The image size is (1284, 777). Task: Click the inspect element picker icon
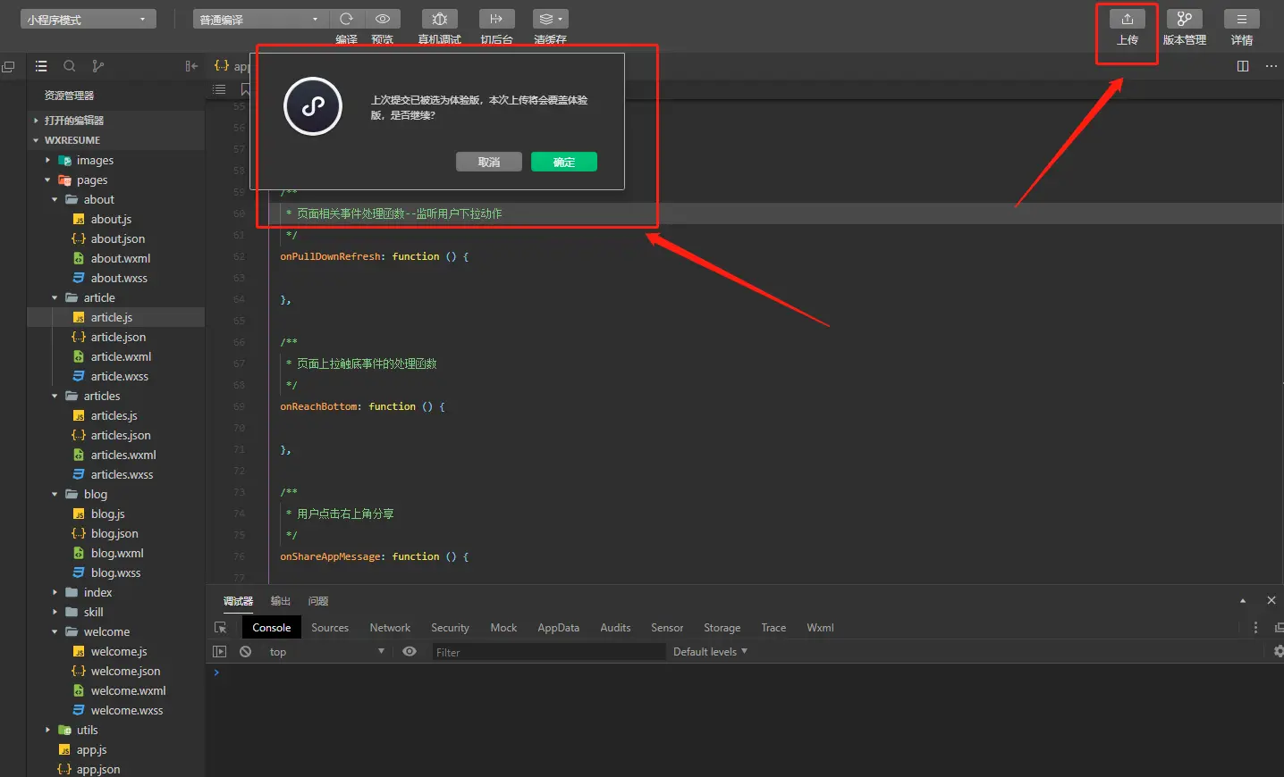pyautogui.click(x=221, y=628)
